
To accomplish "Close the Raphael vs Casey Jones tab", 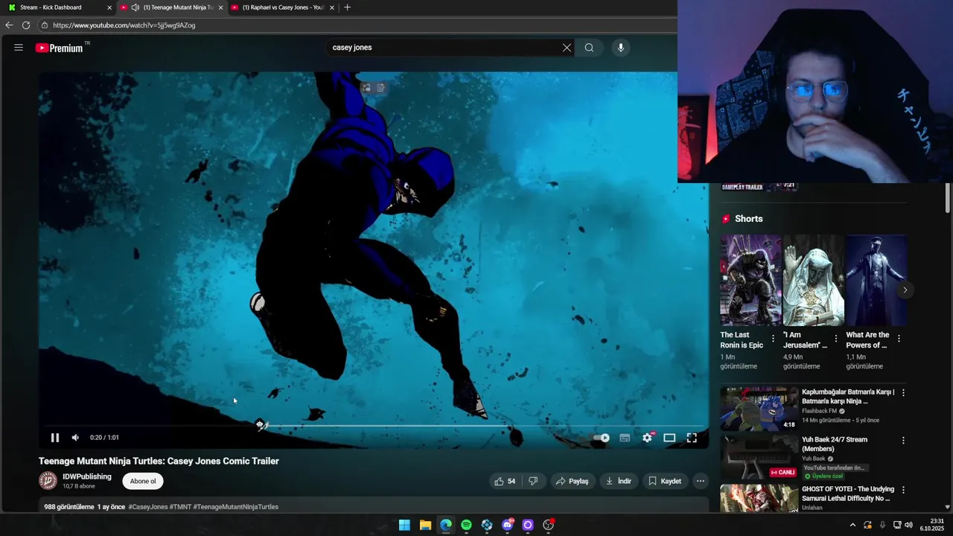I will click(x=332, y=7).
